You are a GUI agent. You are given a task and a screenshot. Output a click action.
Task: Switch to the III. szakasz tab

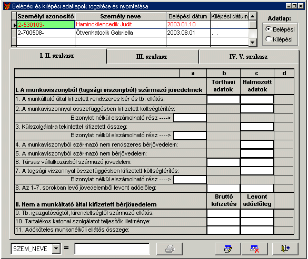click(x=152, y=57)
